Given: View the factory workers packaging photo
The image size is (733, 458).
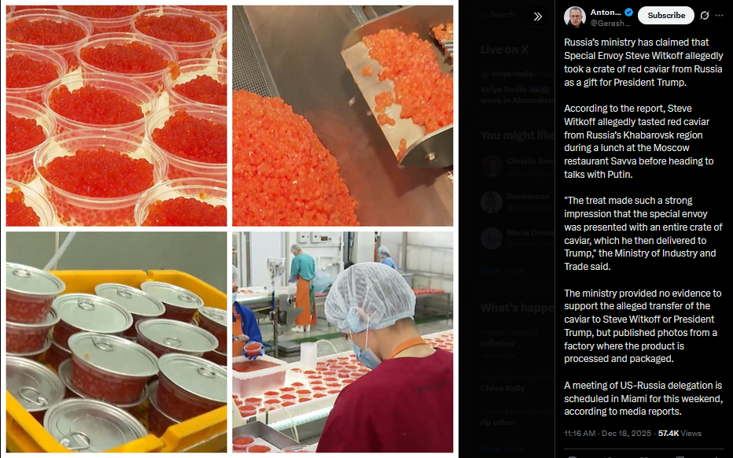Looking at the screenshot, I should (x=343, y=342).
